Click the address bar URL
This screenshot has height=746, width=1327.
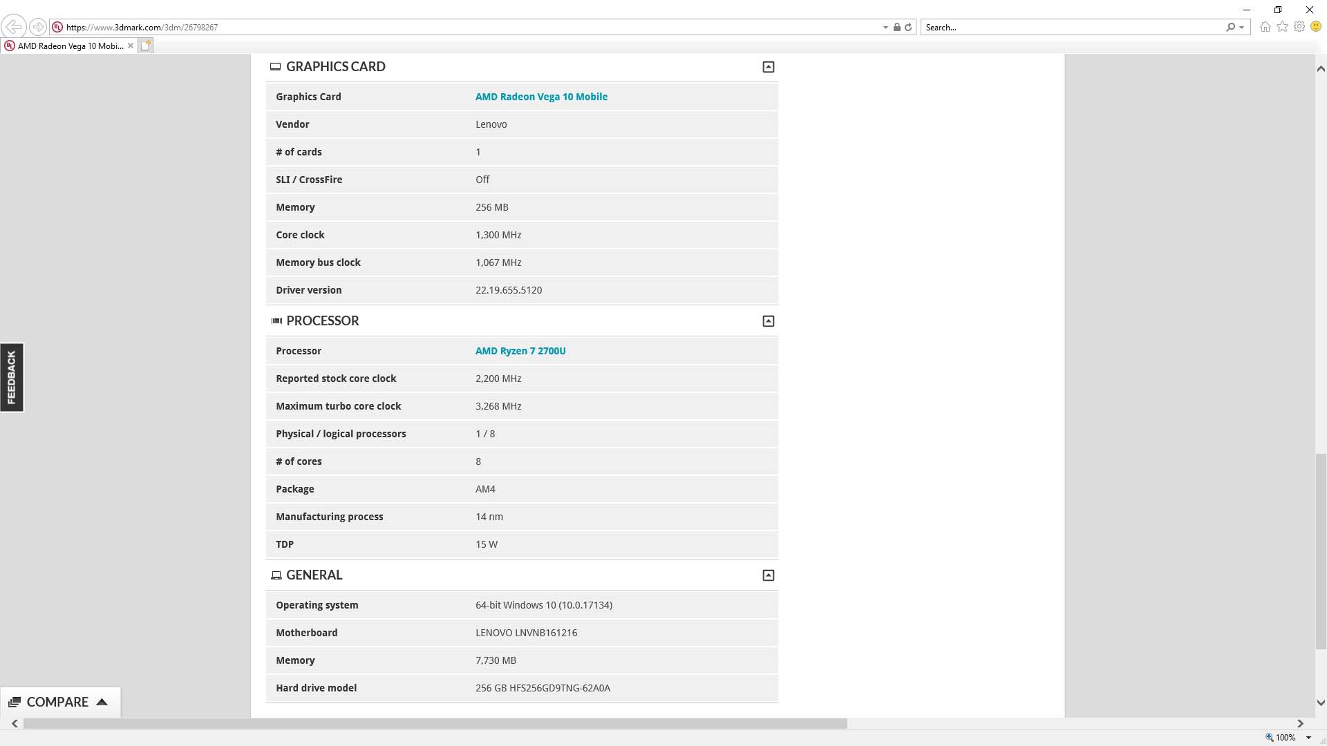click(x=142, y=28)
